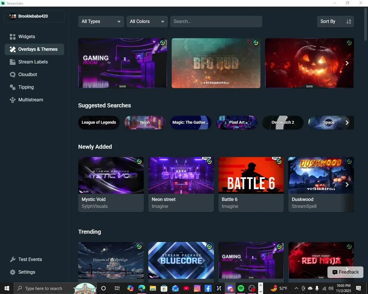Open Test Events
Viewport: 368px width, 294px height.
[34, 260]
